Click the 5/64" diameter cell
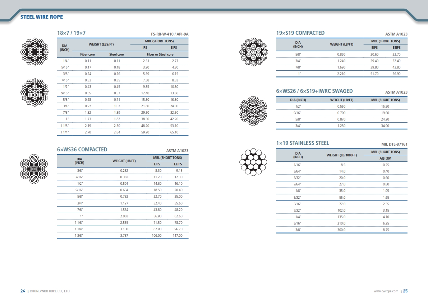The image size is (428, 302). click(x=298, y=171)
